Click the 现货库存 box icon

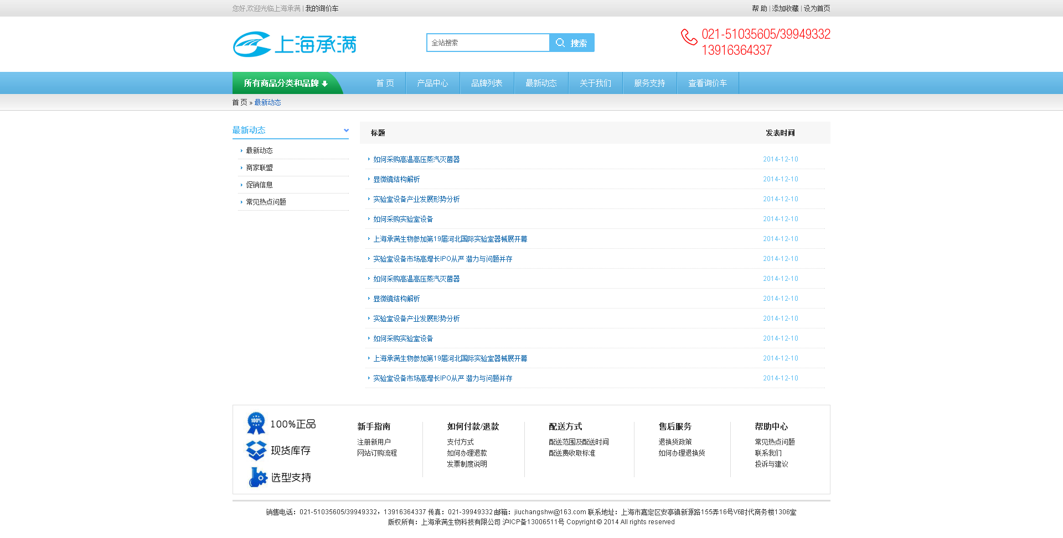(x=256, y=450)
